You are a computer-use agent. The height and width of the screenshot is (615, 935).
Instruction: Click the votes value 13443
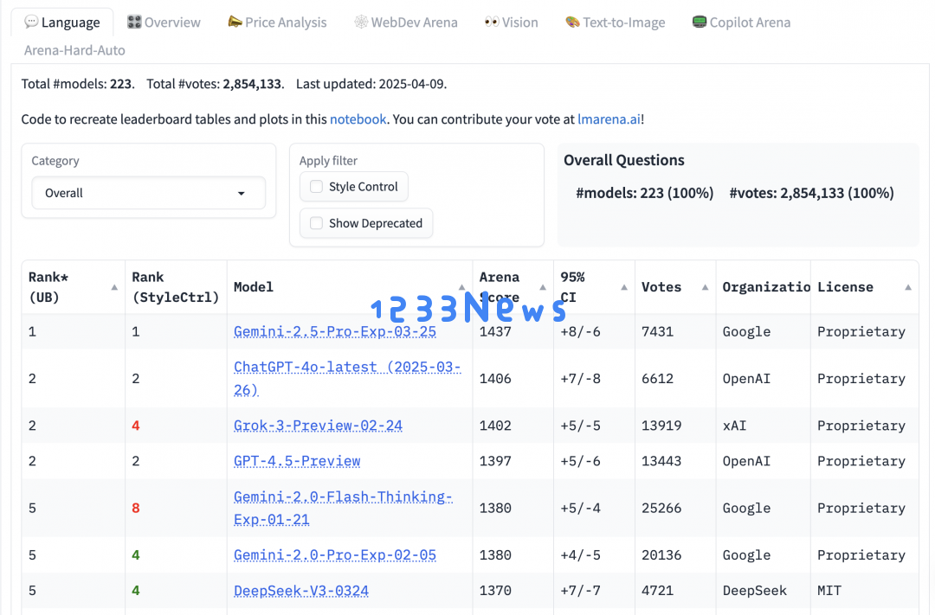click(661, 461)
